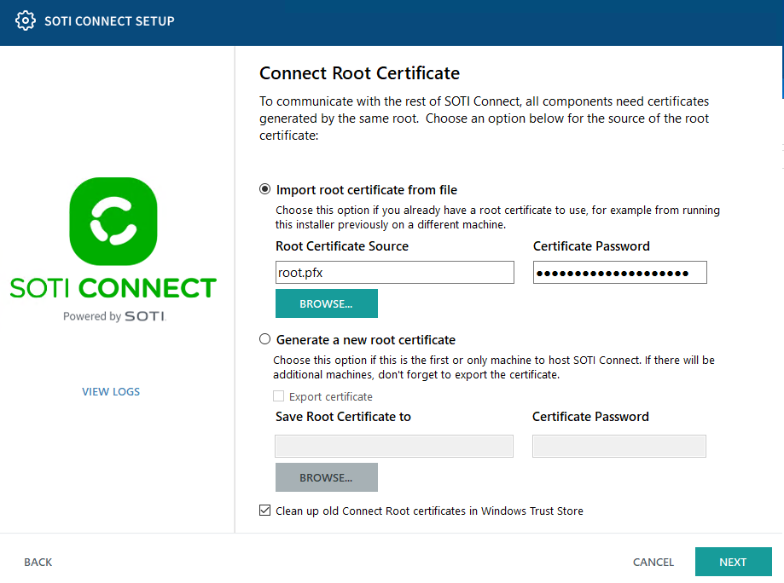
Task: Click the gear icon in the title bar
Action: (x=25, y=20)
